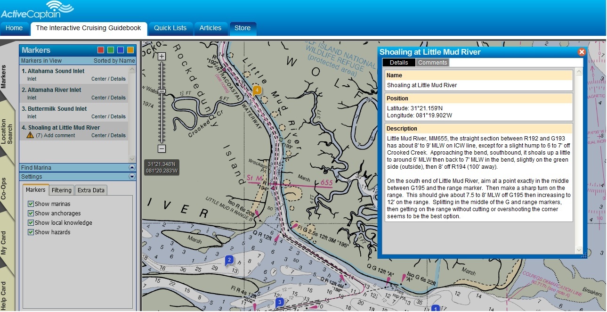The image size is (607, 312).
Task: Open the Home tab
Action: [14, 28]
